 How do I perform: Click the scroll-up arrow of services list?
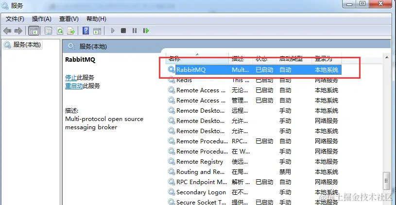387,58
